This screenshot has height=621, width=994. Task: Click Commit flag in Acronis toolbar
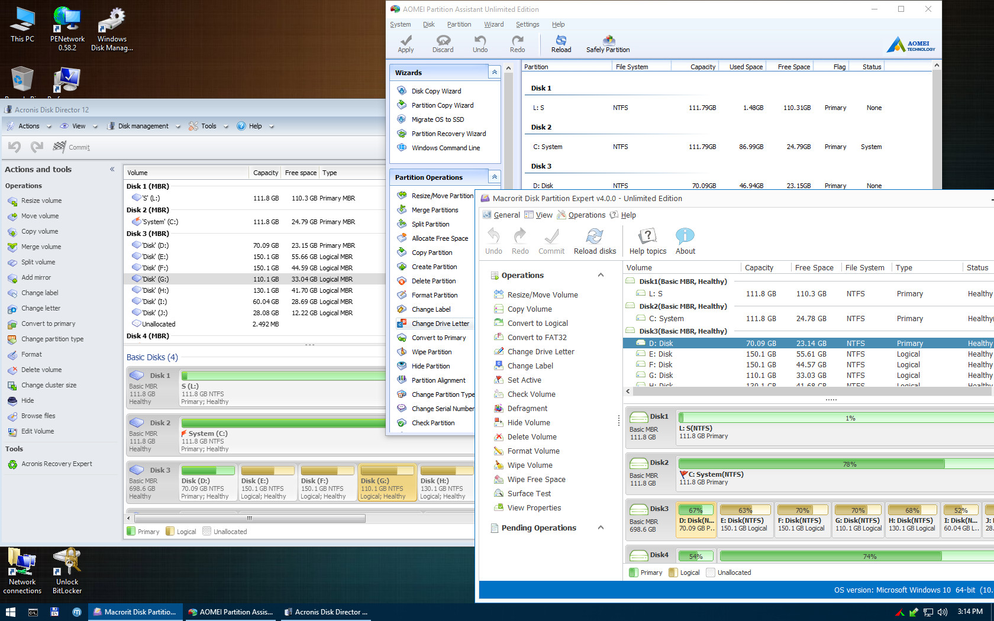click(x=72, y=147)
